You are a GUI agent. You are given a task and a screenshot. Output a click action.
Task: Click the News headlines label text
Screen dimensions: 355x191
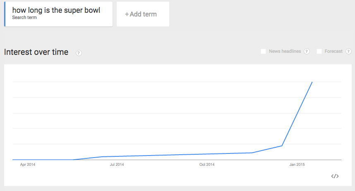tap(285, 52)
